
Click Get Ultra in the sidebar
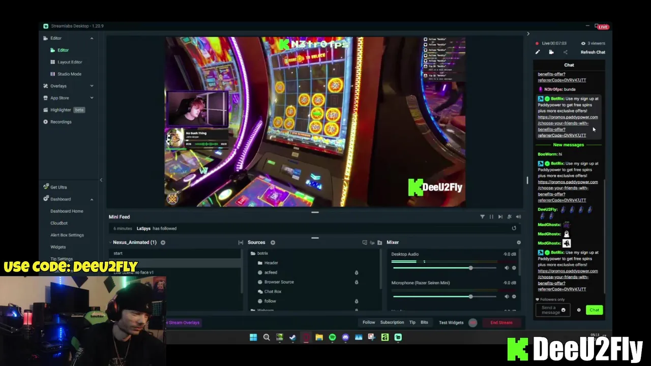tap(55, 187)
